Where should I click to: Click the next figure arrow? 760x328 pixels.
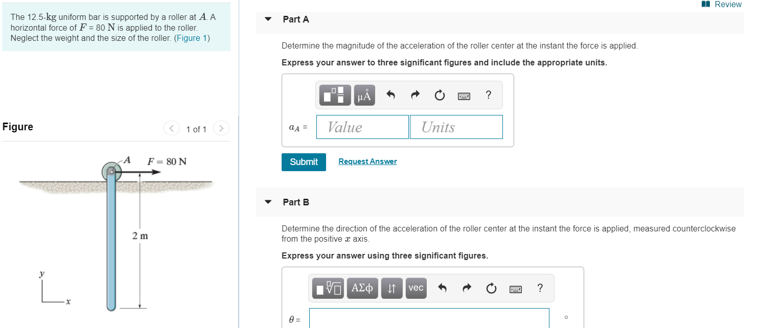[221, 128]
